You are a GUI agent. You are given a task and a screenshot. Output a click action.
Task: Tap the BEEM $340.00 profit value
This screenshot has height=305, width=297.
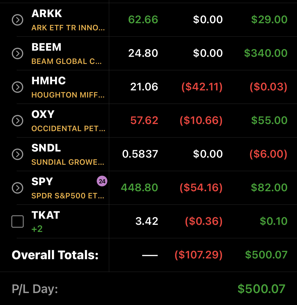point(266,53)
